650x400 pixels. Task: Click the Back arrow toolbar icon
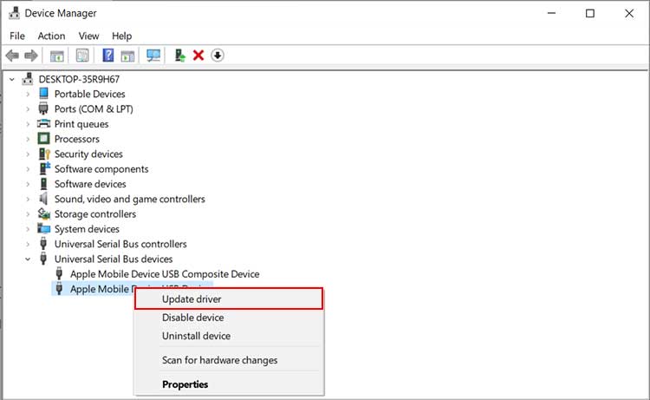tap(12, 56)
